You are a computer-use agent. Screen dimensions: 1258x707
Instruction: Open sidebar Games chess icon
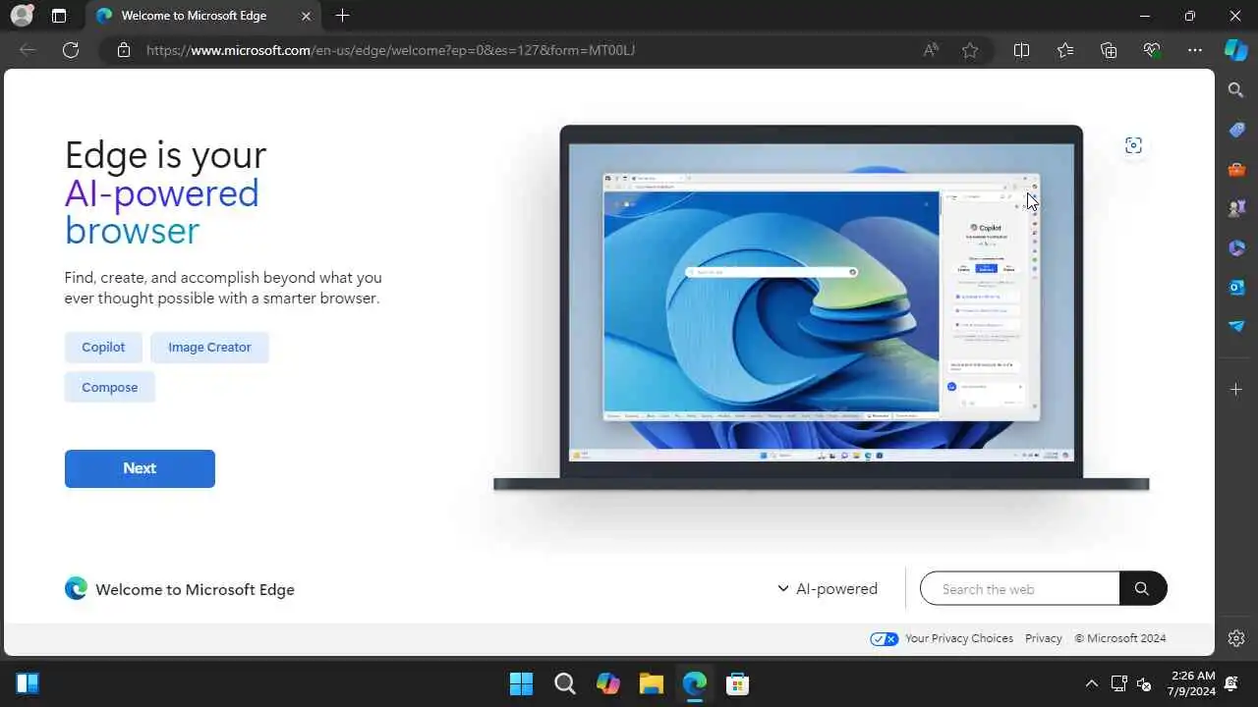point(1236,208)
